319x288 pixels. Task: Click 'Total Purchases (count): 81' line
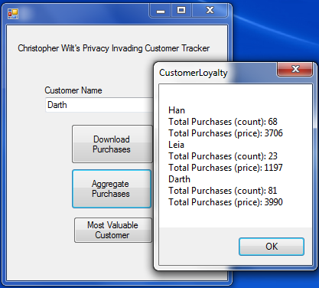(223, 191)
